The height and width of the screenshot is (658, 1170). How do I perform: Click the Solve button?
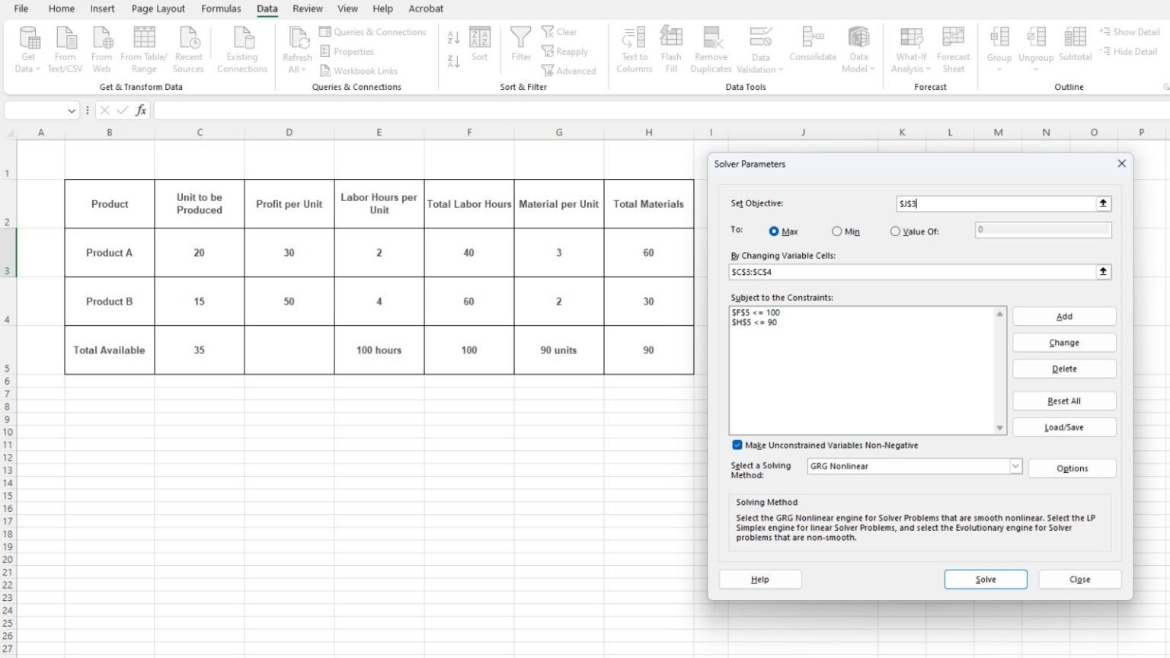click(x=985, y=579)
